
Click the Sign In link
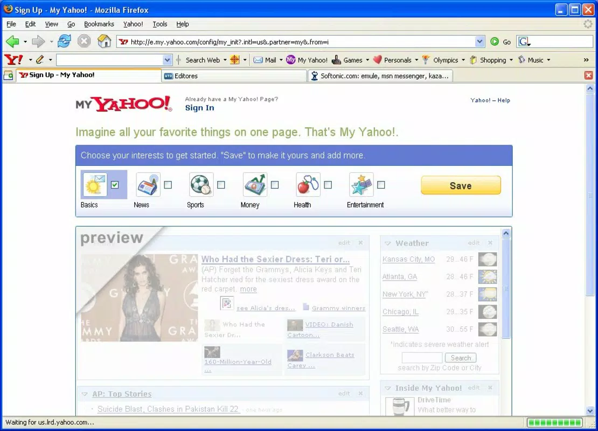click(x=199, y=108)
